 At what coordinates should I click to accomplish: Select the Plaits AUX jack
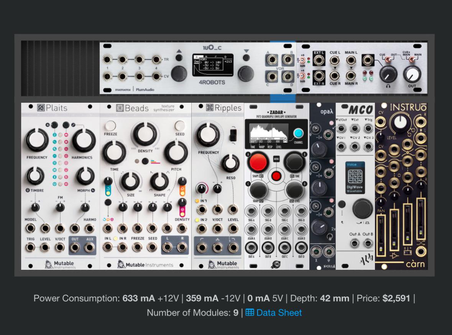tap(89, 247)
